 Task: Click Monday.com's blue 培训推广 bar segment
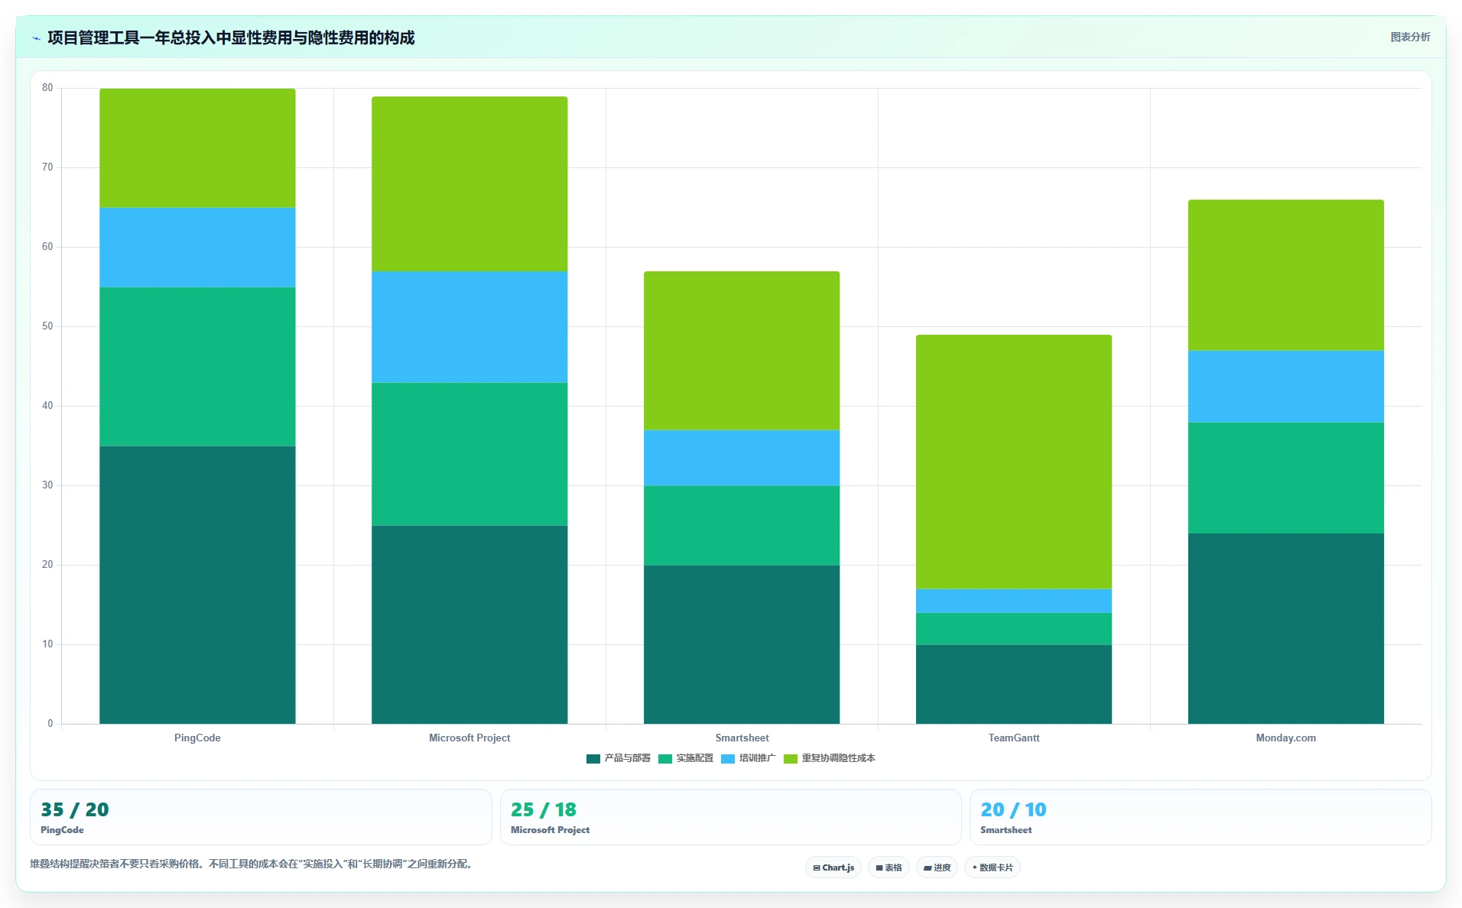(x=1286, y=386)
